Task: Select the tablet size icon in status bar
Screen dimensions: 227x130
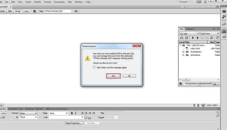Action: [x=198, y=105]
